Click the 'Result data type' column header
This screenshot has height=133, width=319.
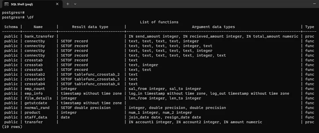[90, 27]
